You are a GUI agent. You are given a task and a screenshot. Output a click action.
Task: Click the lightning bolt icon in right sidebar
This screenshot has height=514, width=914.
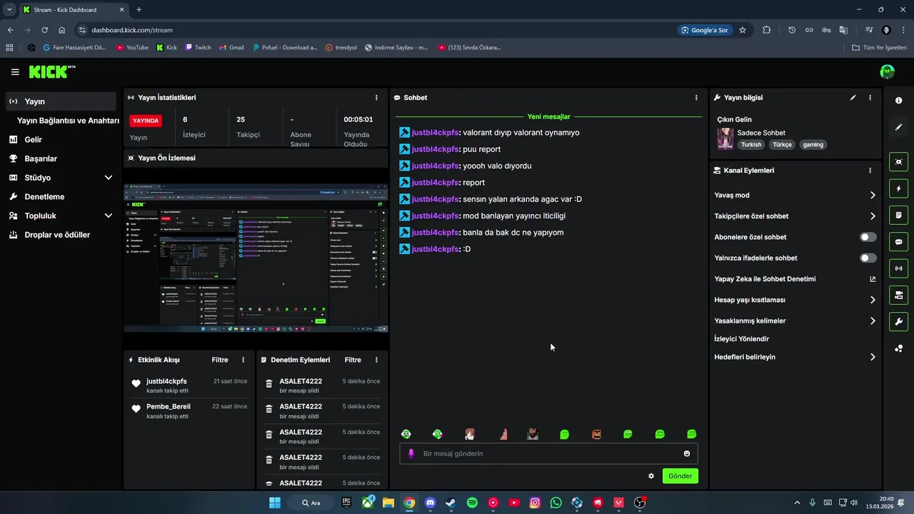tap(898, 188)
